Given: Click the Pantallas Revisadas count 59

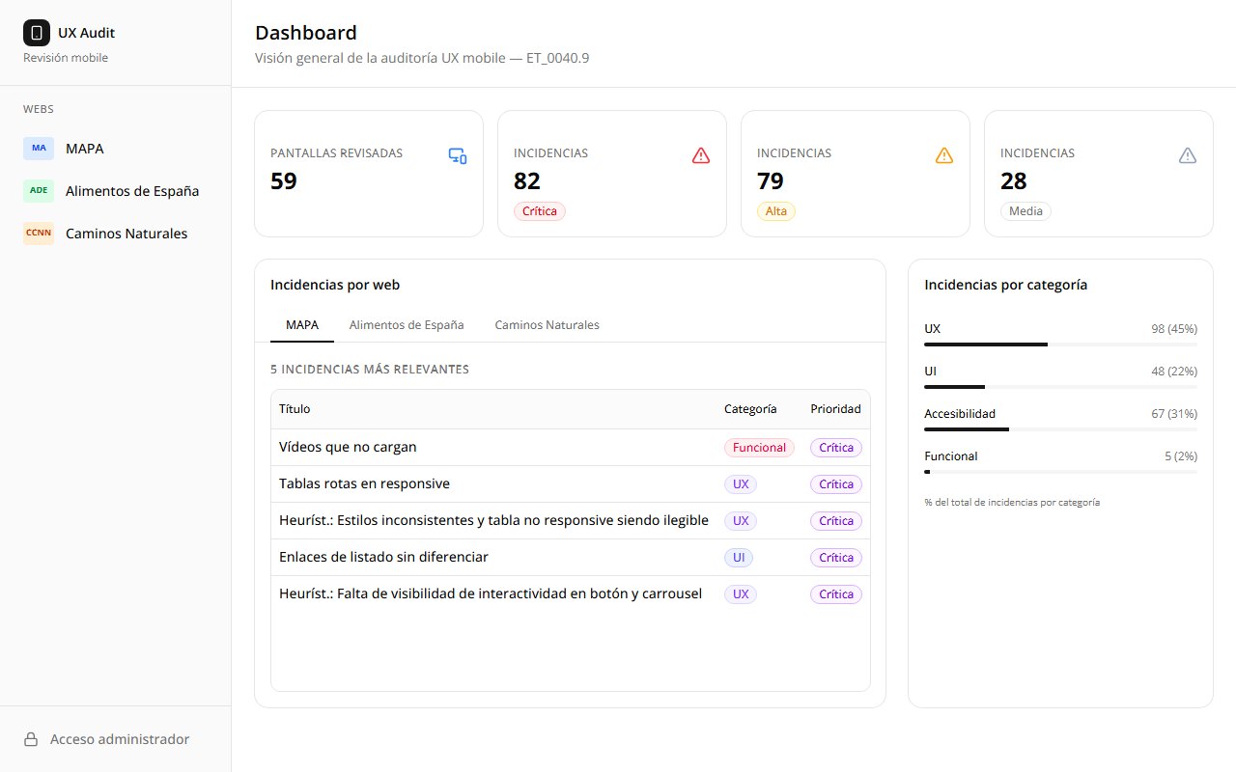Looking at the screenshot, I should click(284, 181).
